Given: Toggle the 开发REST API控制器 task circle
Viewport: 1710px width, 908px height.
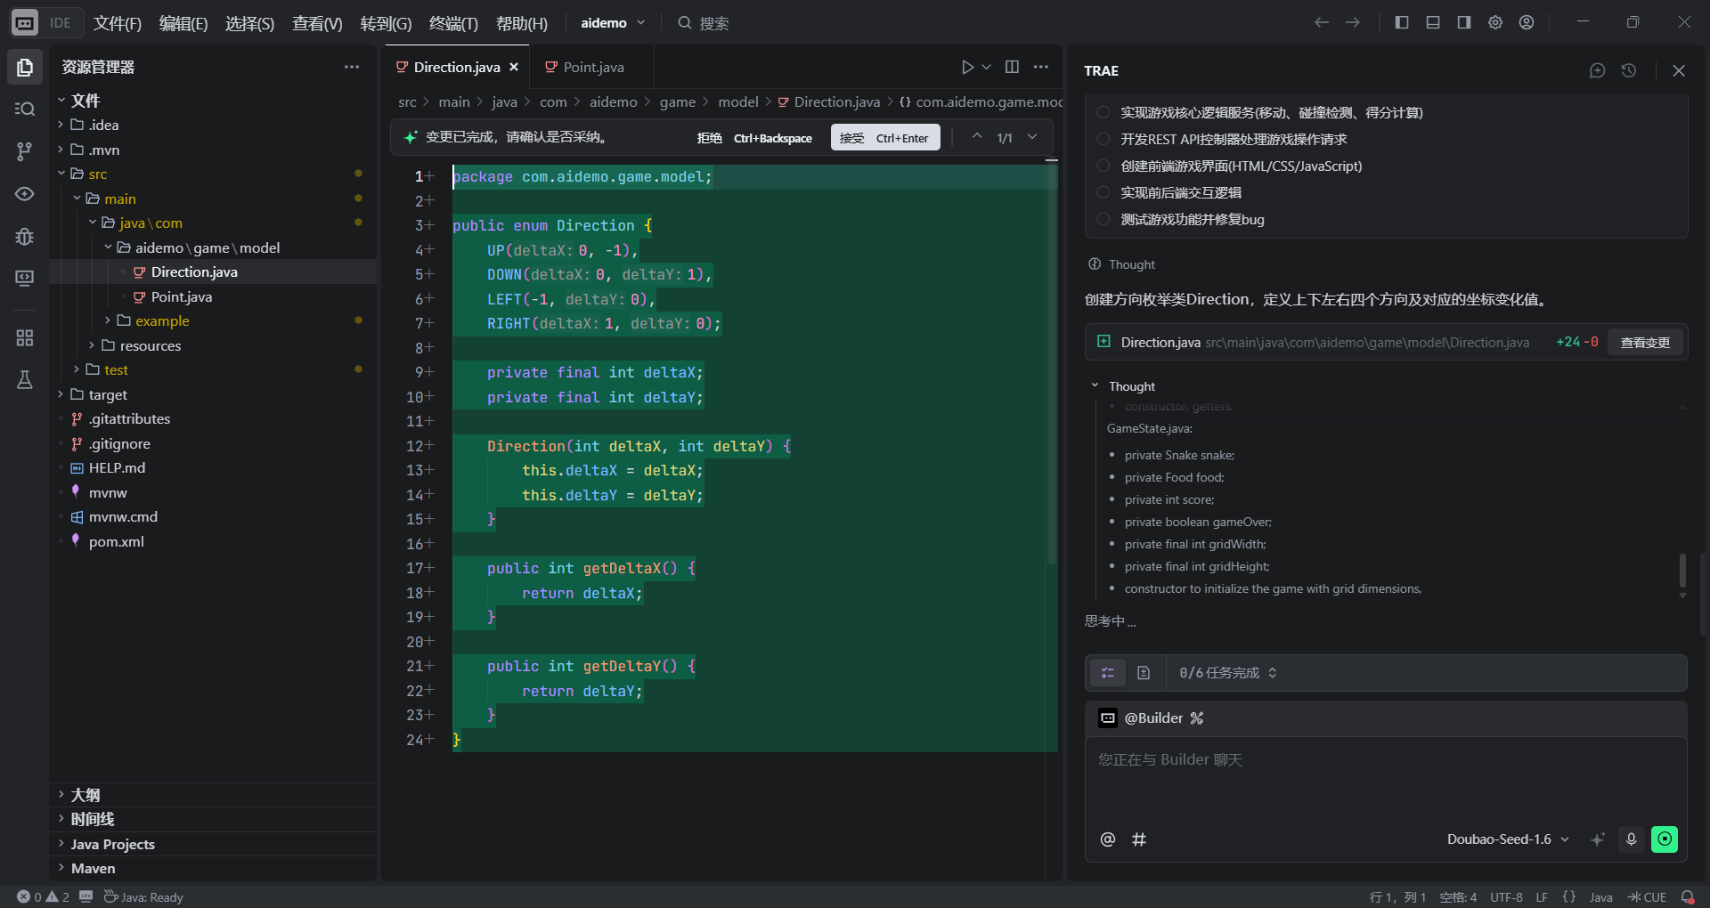Looking at the screenshot, I should pos(1103,139).
